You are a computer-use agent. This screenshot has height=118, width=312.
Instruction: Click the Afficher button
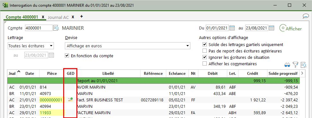point(290,28)
